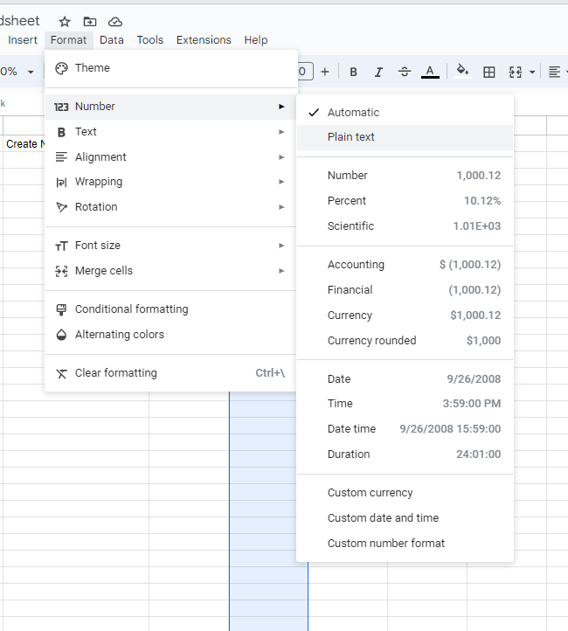Apply Number format 1,000.12
The image size is (568, 631).
(x=405, y=176)
